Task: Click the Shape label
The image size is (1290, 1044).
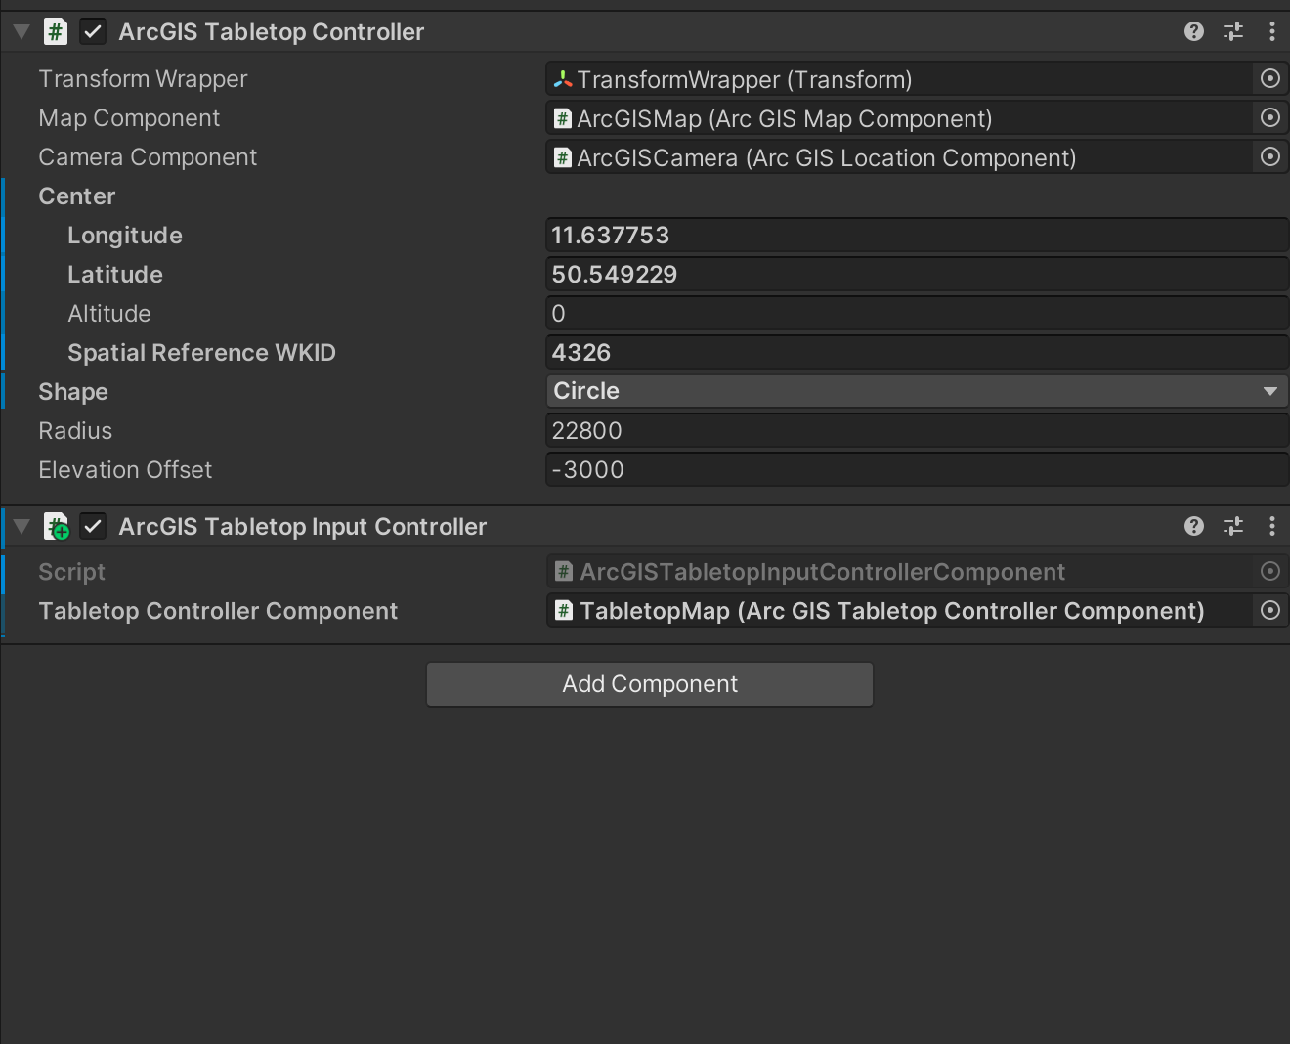Action: click(73, 392)
